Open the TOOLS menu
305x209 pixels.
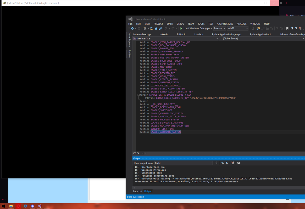(201, 24)
